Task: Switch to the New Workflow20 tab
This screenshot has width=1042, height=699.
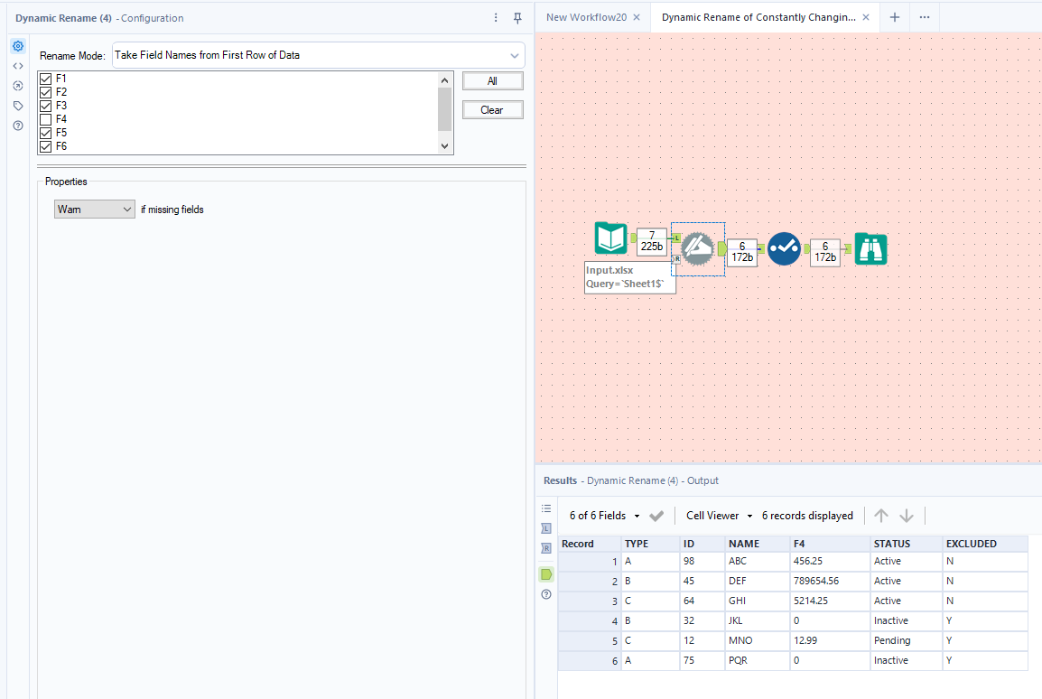Action: pyautogui.click(x=586, y=17)
